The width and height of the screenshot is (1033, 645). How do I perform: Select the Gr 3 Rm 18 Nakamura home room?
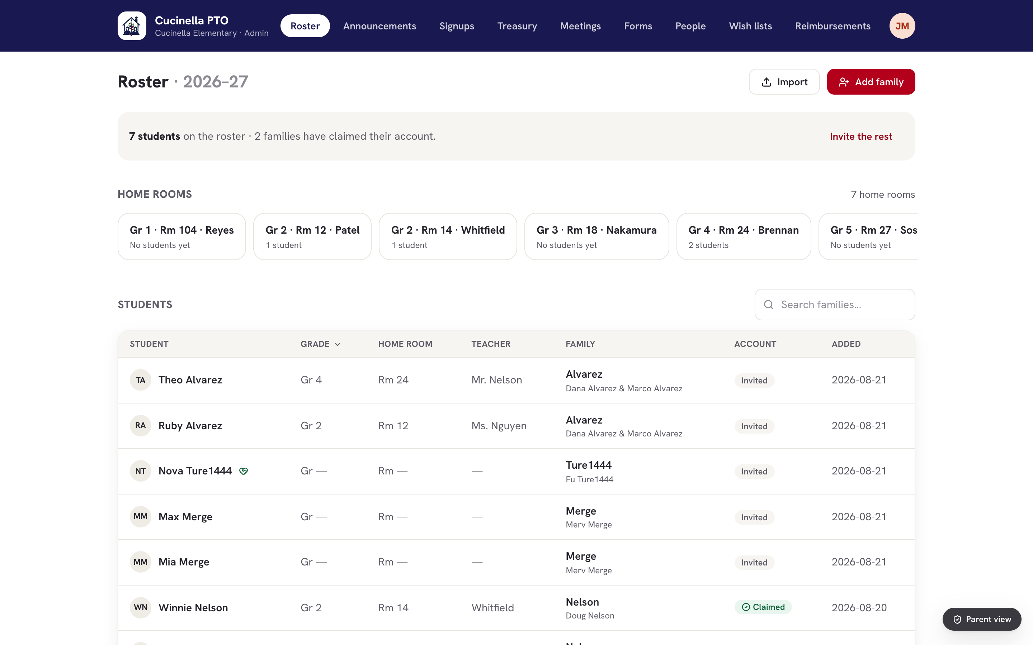click(597, 237)
